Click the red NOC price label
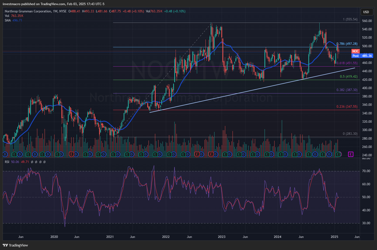377x250 pixels. [355, 51]
